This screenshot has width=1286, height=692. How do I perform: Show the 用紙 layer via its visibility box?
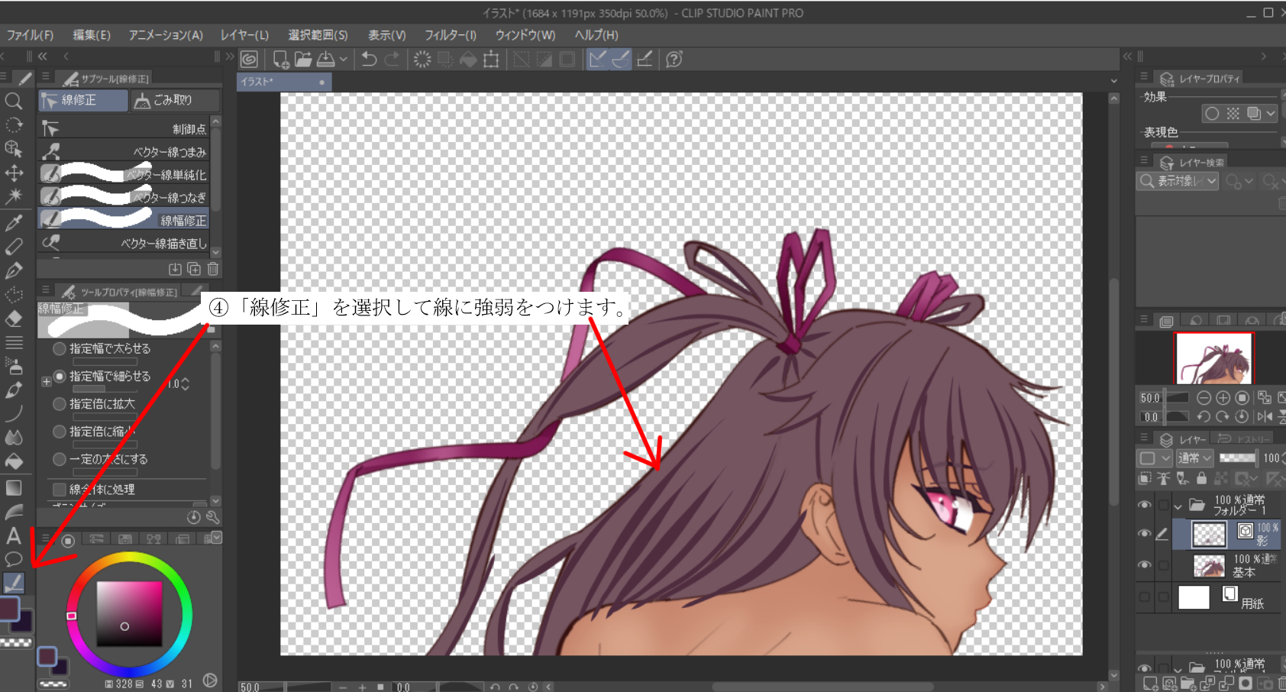coord(1144,597)
